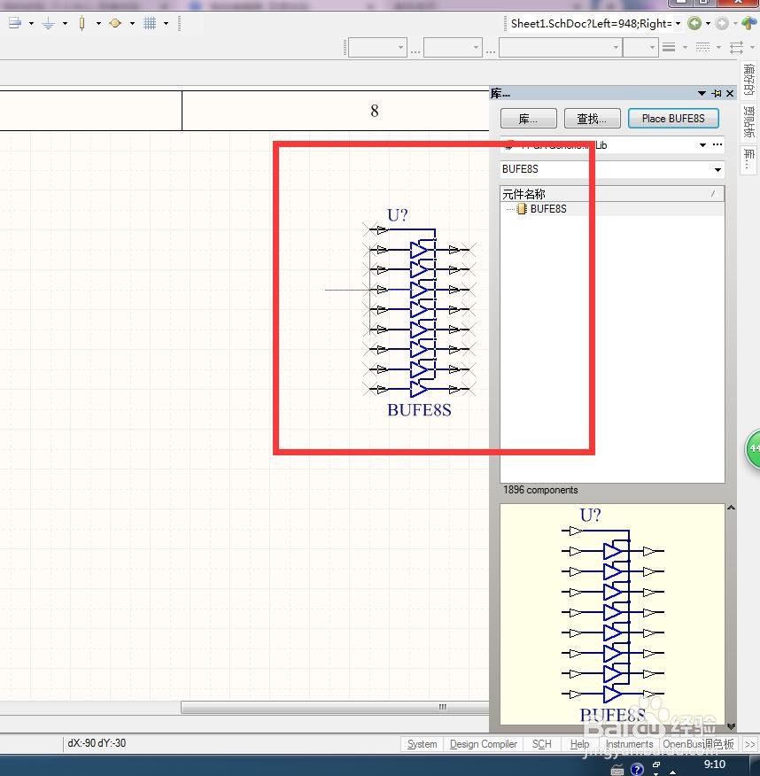Click the align objects toolbar icon
Image resolution: width=760 pixels, height=776 pixels.
coord(15,23)
